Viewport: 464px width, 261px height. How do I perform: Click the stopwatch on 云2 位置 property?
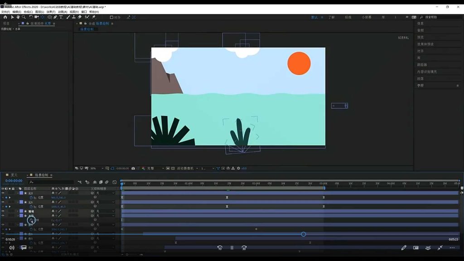pos(31,198)
